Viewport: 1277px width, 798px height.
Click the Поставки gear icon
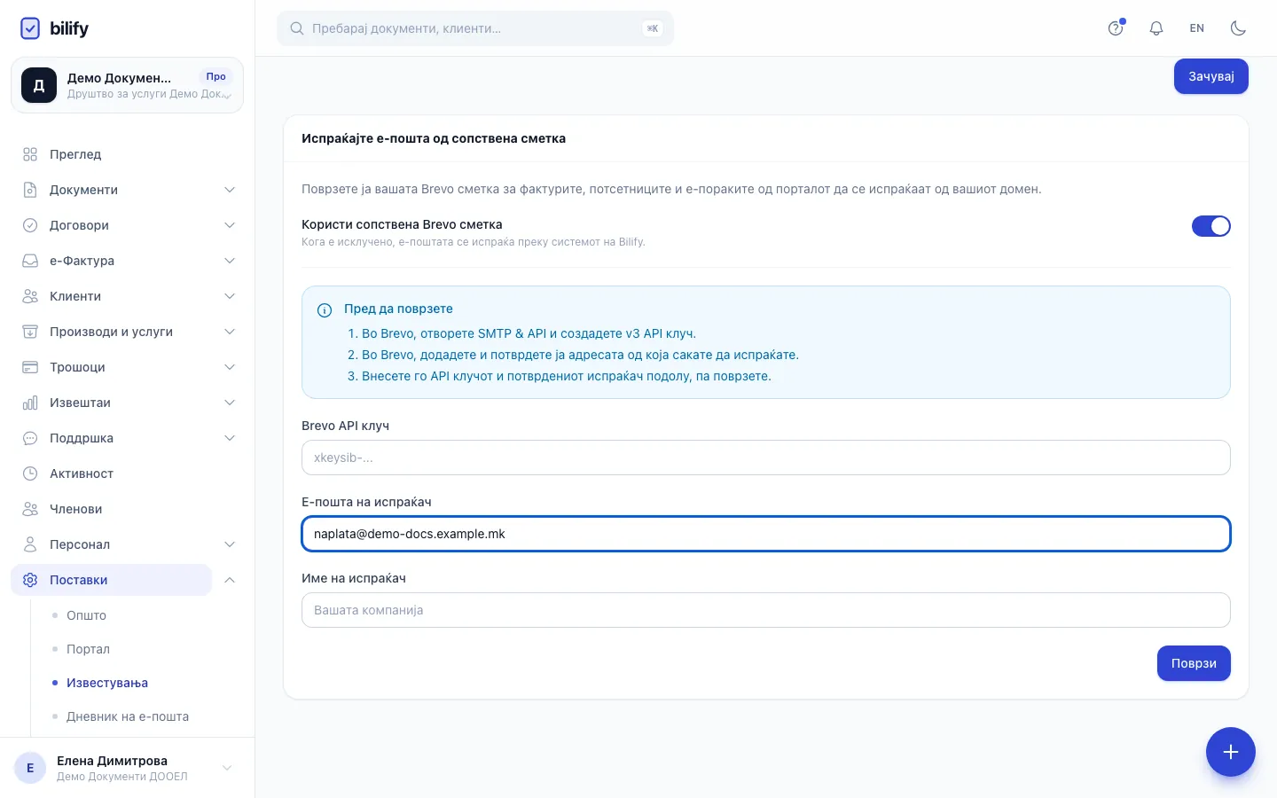click(x=30, y=580)
